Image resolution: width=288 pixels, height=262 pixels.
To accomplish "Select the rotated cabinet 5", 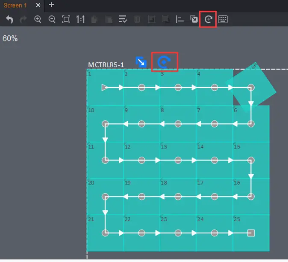I will pos(251,87).
